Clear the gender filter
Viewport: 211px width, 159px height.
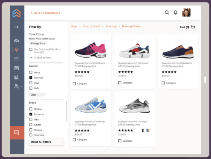37,95
